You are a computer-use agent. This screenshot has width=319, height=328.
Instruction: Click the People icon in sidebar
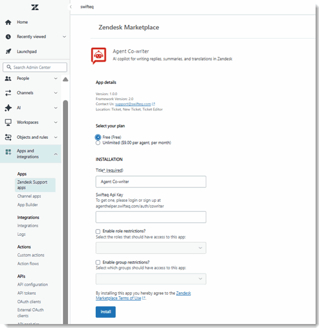[x=8, y=79]
